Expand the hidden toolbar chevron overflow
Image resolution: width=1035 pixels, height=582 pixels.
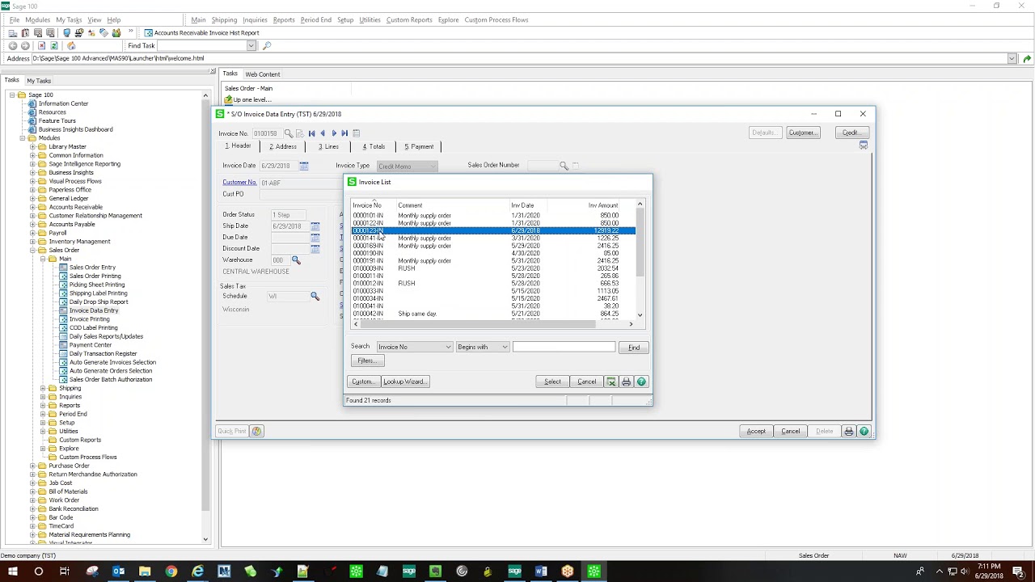[x=131, y=32]
